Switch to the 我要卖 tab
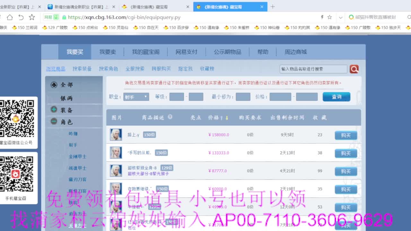411x231 pixels. [x=108, y=52]
